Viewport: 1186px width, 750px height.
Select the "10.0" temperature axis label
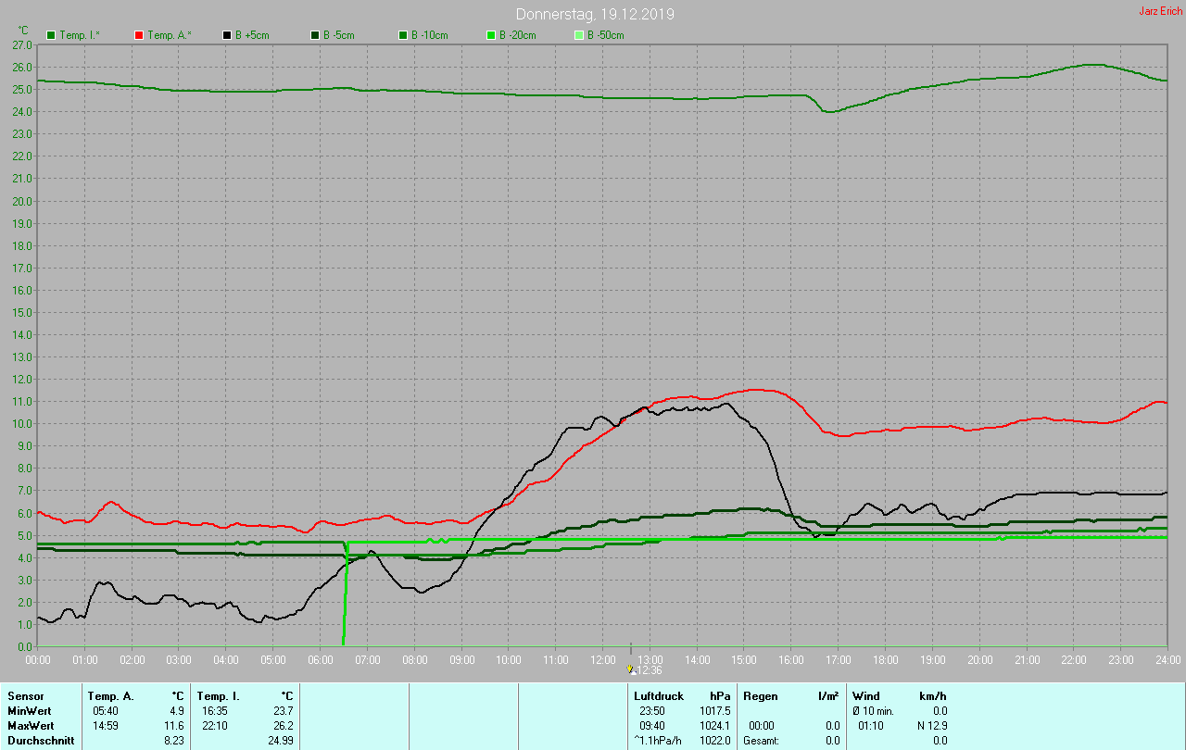(x=21, y=424)
